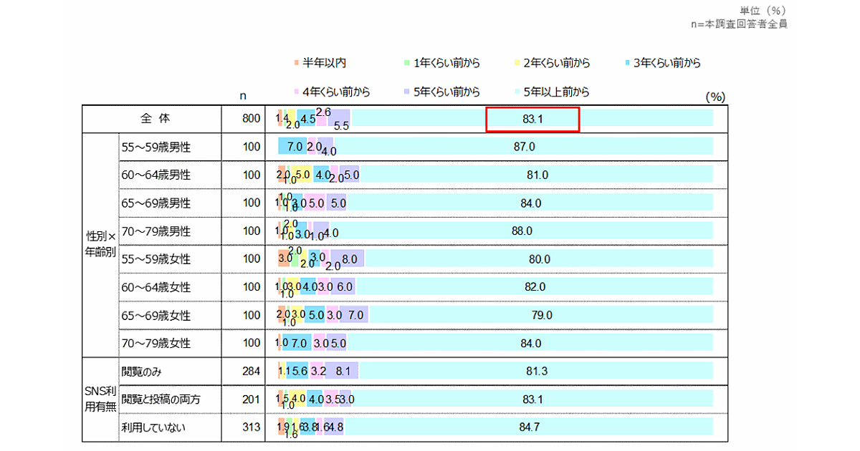The height and width of the screenshot is (451, 860).
Task: Click the red-boxed 83.1 value in 全体 row
Action: click(532, 120)
